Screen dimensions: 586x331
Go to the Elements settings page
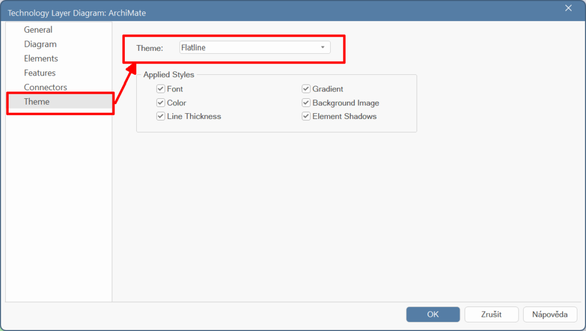(x=41, y=58)
